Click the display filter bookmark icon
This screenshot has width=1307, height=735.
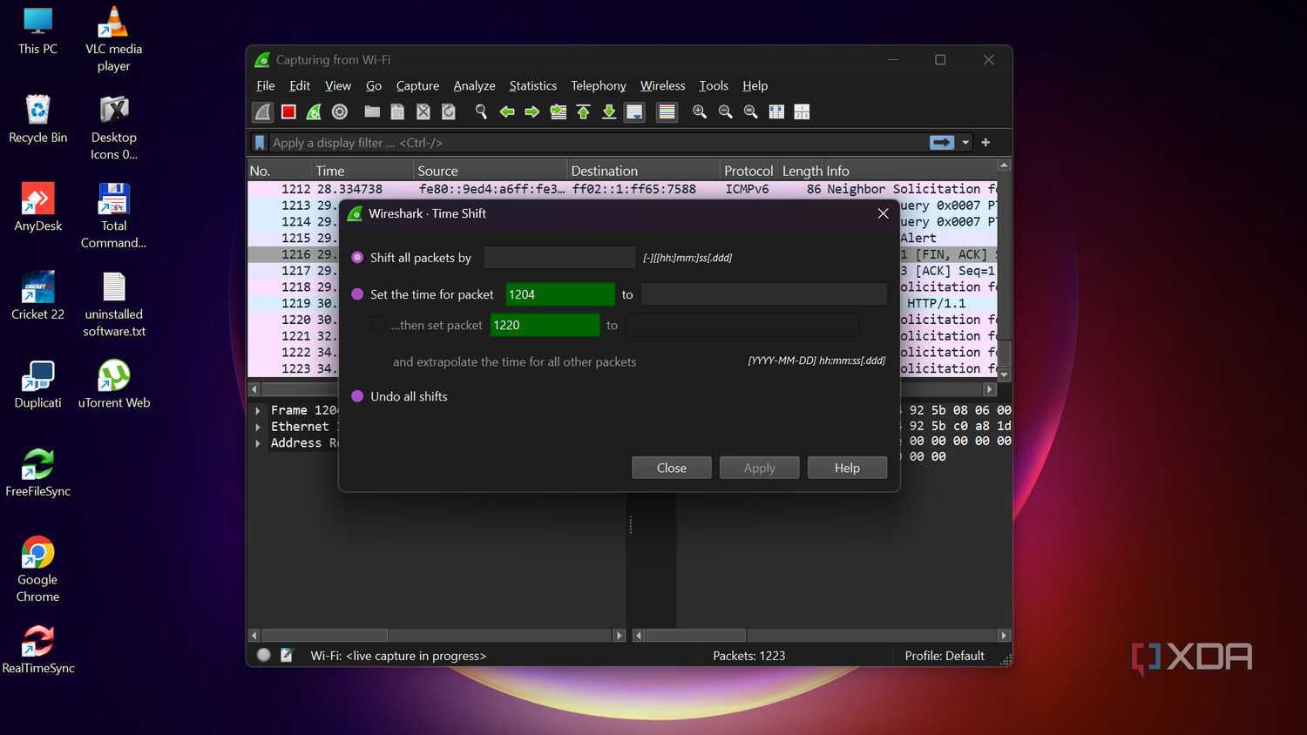point(259,142)
